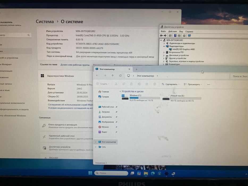Open the three-dots more options in Explorer
The width and height of the screenshot is (248, 186).
pos(209,84)
